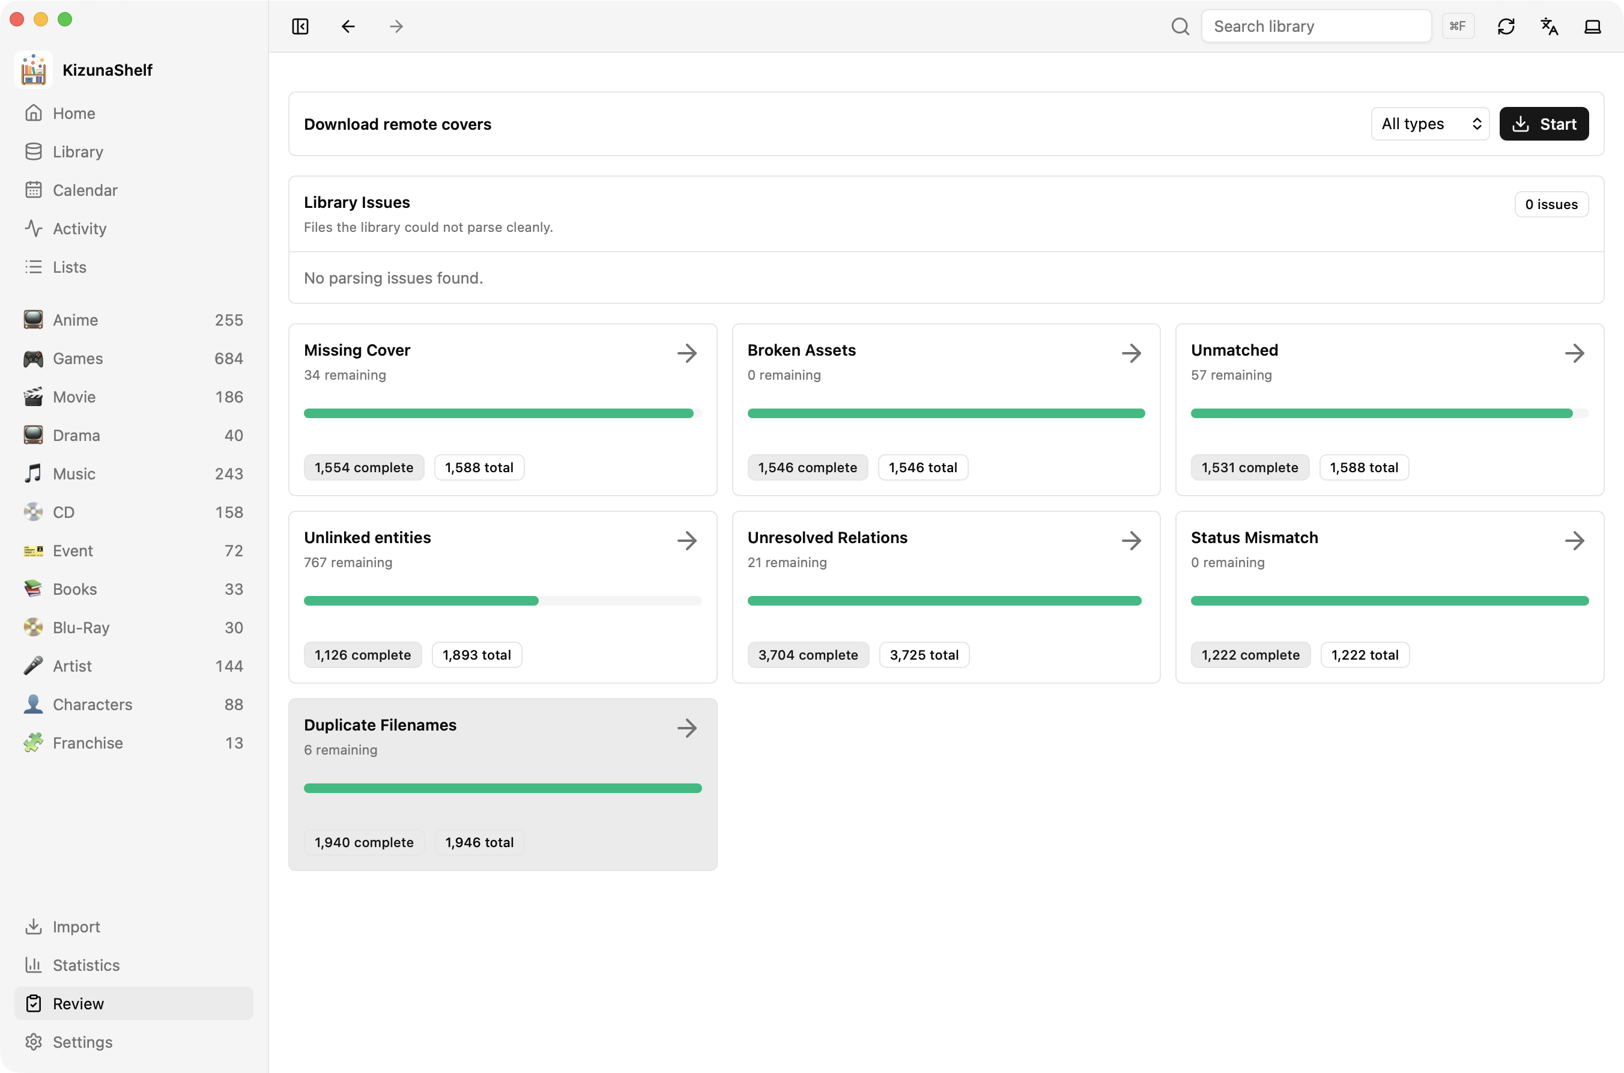Click the Games count 684

(228, 358)
